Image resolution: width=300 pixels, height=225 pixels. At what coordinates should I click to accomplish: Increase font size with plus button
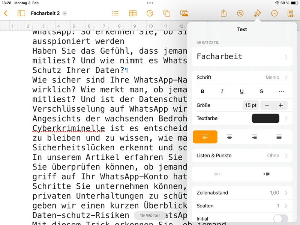tap(280, 105)
